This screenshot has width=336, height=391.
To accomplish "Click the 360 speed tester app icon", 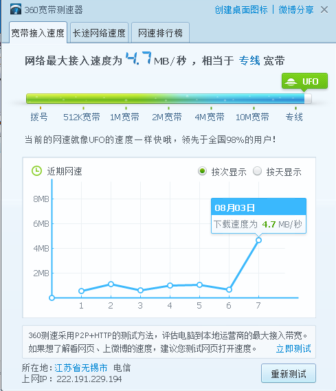I will point(15,10).
